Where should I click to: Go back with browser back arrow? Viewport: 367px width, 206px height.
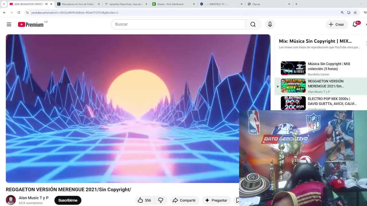(4, 13)
